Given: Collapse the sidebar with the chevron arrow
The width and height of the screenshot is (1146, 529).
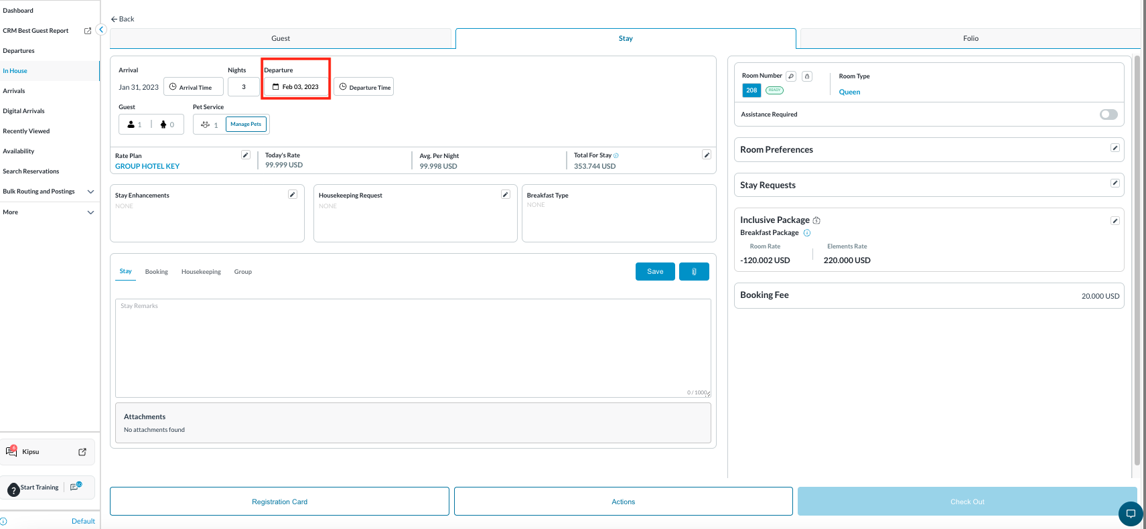Looking at the screenshot, I should tap(101, 29).
